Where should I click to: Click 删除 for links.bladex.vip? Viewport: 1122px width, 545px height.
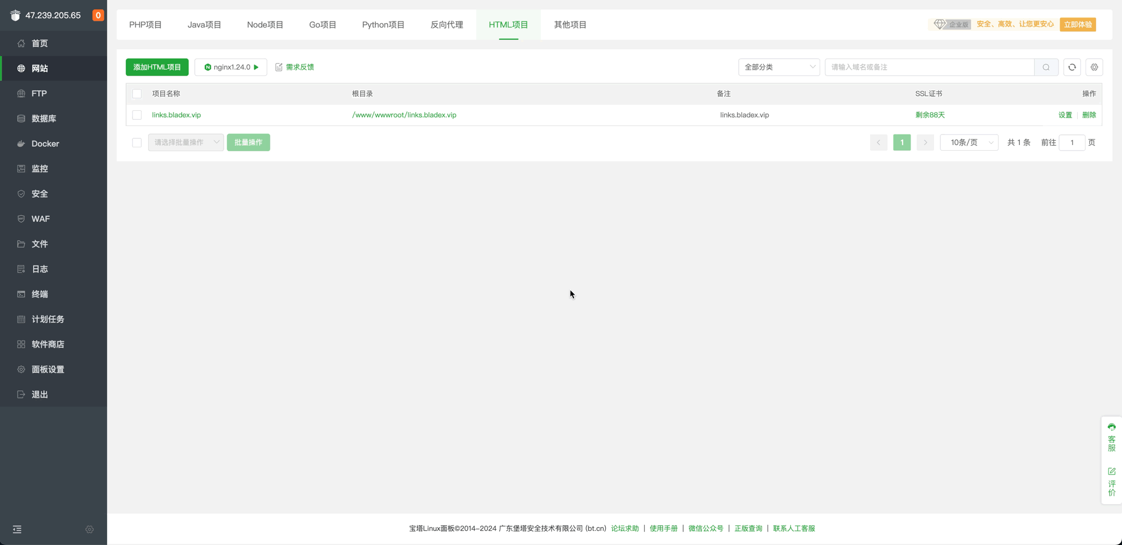tap(1089, 115)
